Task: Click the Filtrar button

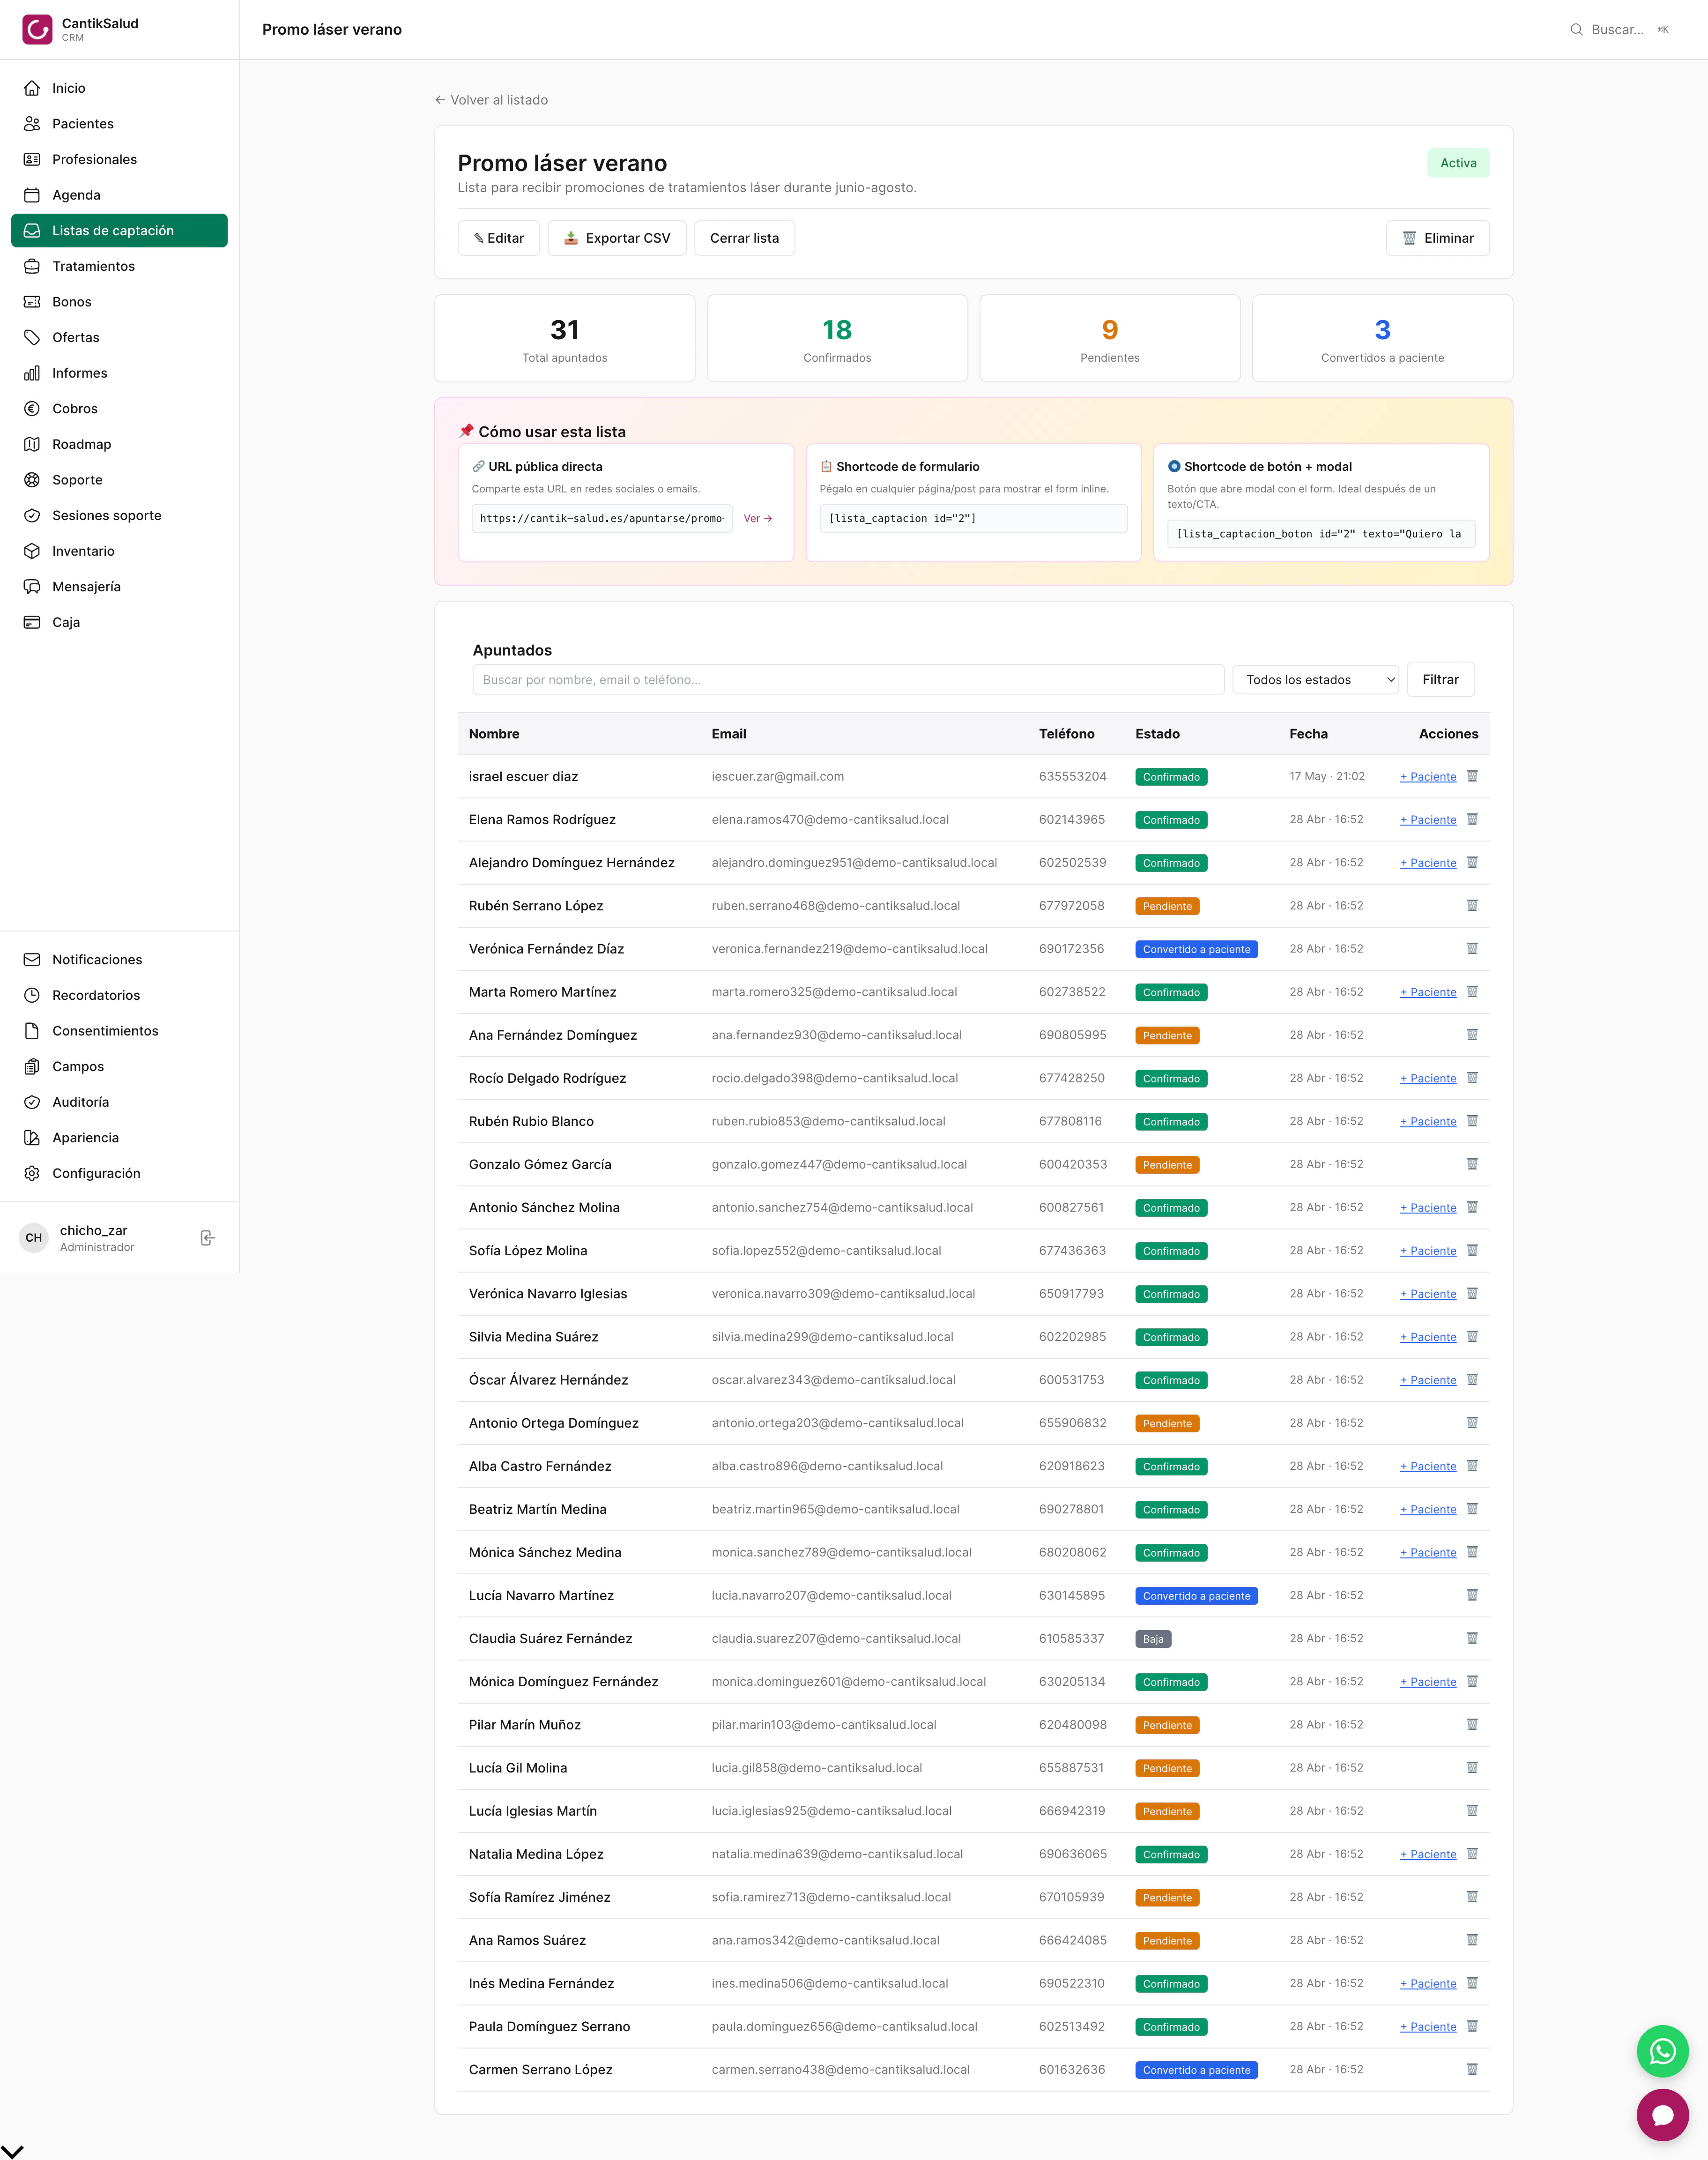Action: pyautogui.click(x=1440, y=679)
